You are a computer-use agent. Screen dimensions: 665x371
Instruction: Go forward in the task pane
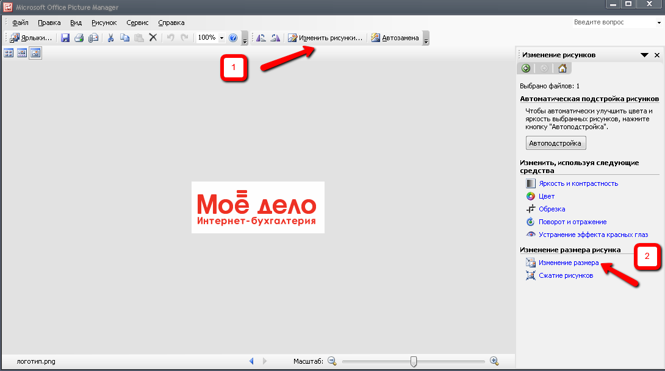click(x=544, y=68)
